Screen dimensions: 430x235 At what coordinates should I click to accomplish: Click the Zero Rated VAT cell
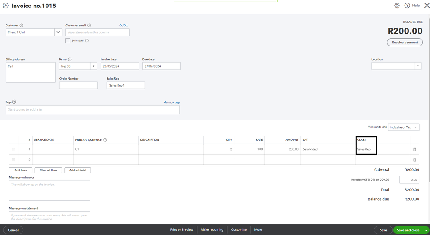point(328,149)
